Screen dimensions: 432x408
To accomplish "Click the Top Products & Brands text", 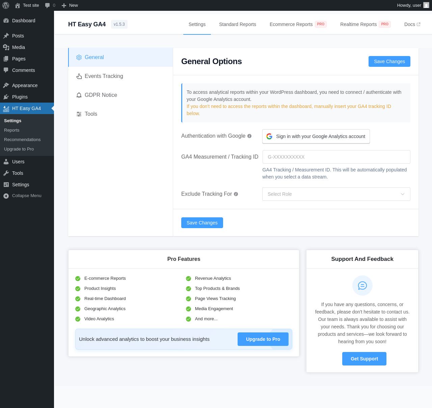I will 217,289.
